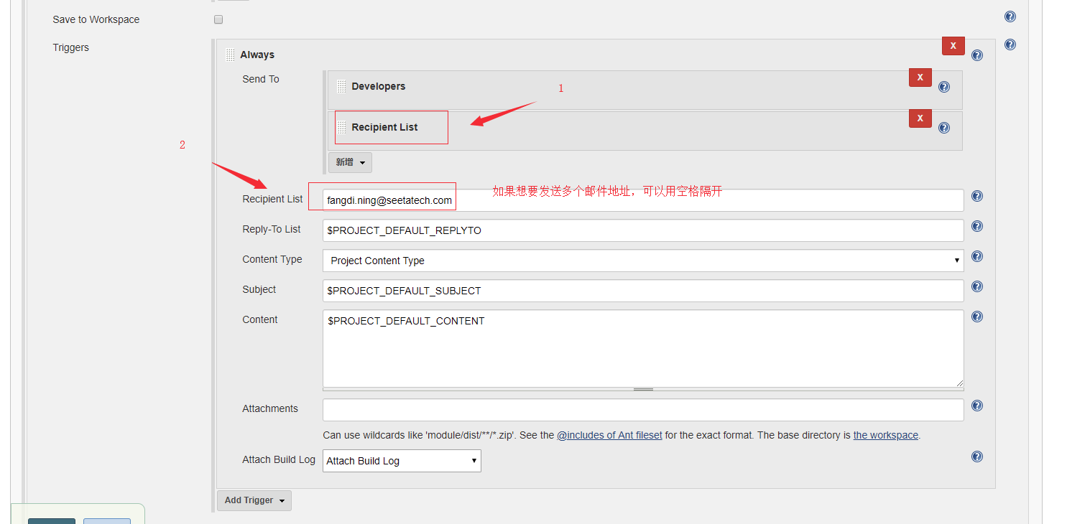The image size is (1090, 524).
Task: Grab the Content textarea resize bar
Action: pyautogui.click(x=643, y=389)
